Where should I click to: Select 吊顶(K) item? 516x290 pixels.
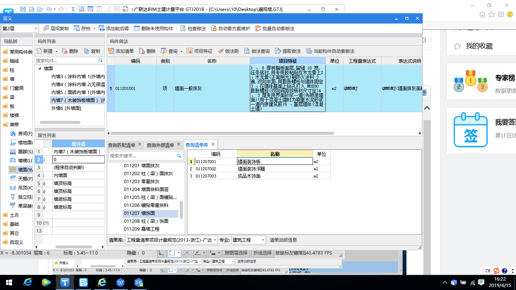click(x=21, y=188)
